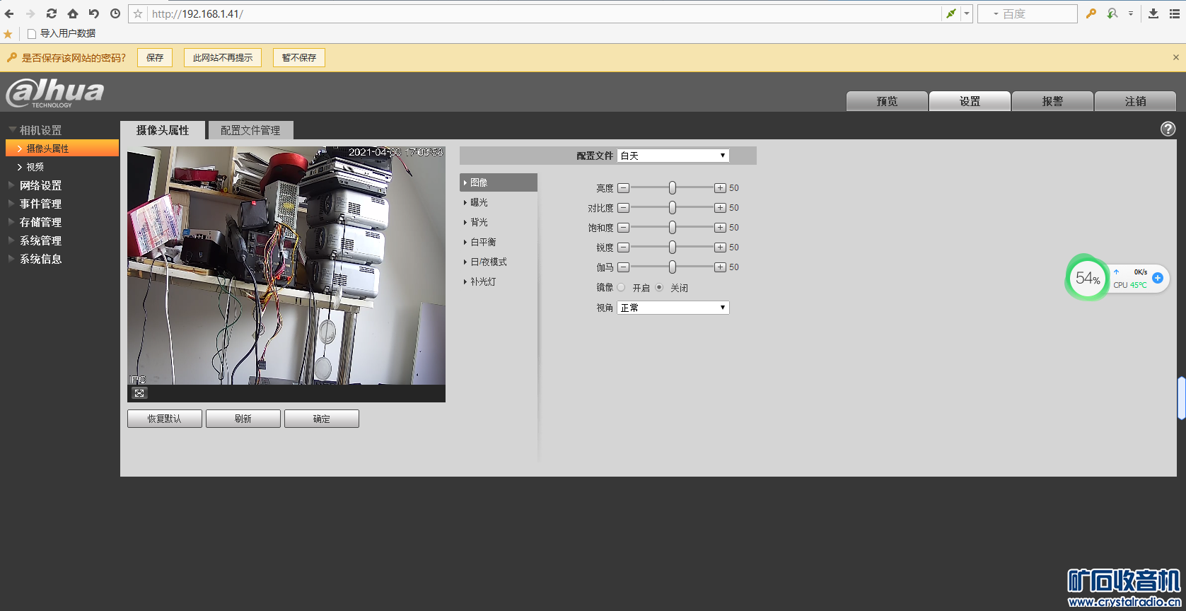Open the 视角 dropdown showing 正常

pos(673,308)
